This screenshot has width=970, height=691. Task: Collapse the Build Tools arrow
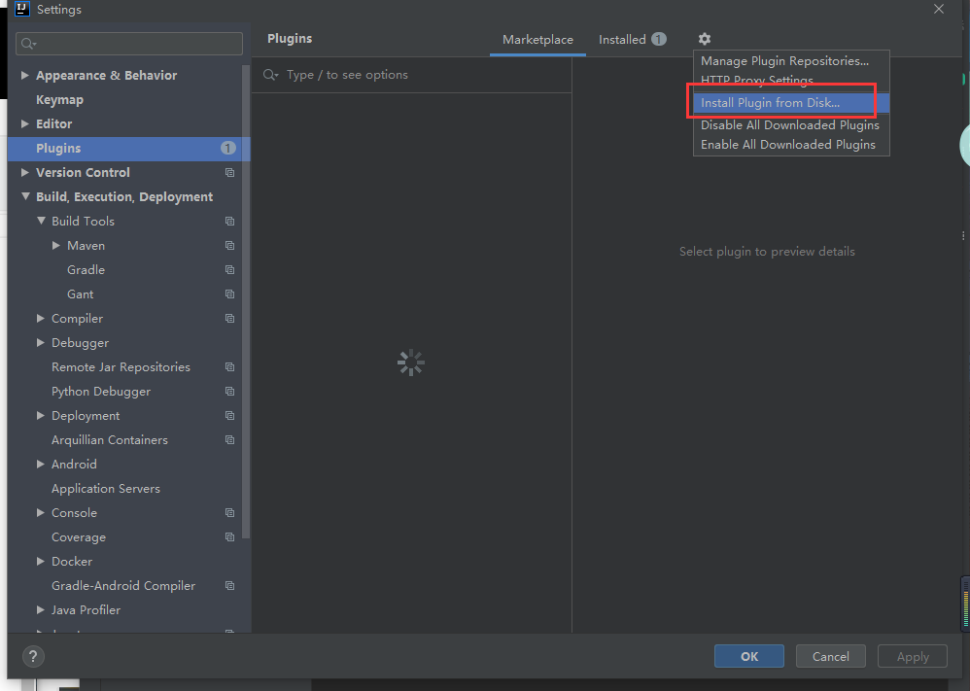tap(41, 221)
